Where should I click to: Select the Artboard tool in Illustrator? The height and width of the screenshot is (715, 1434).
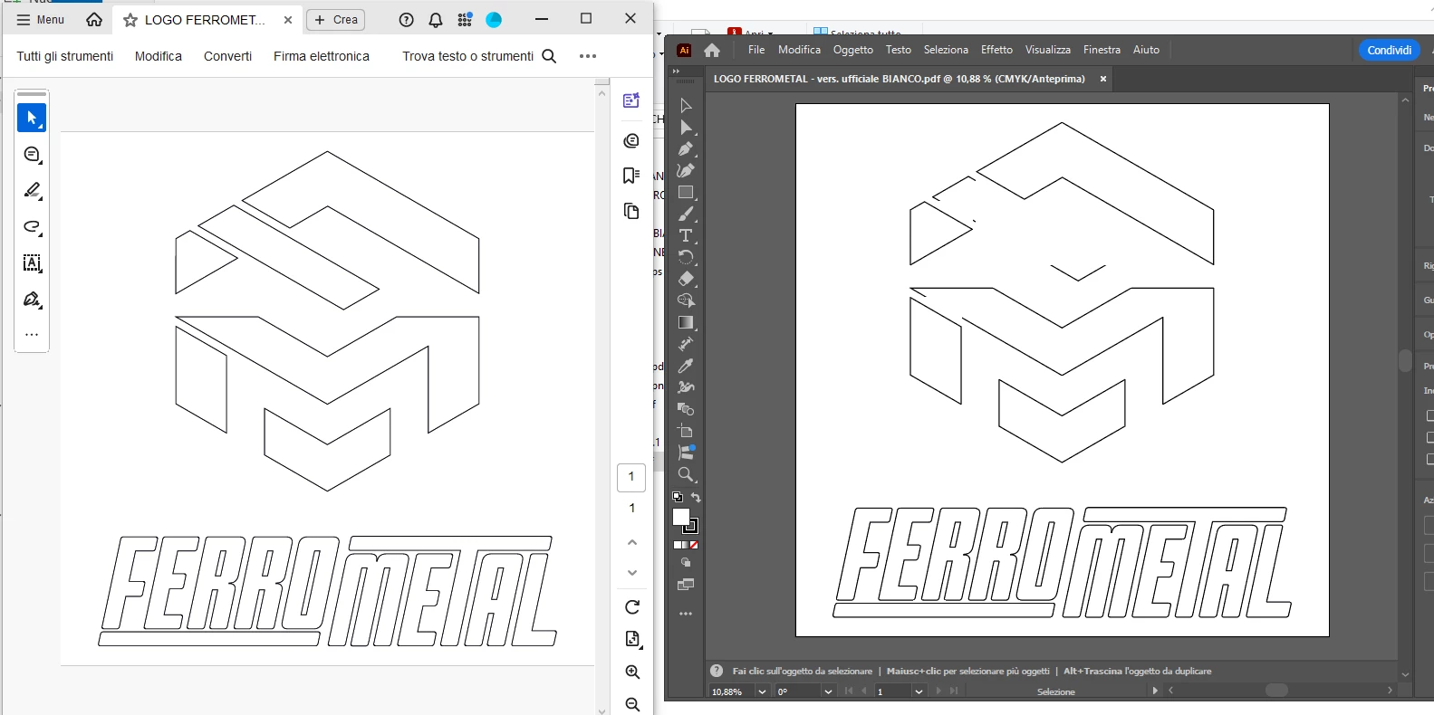coord(686,431)
